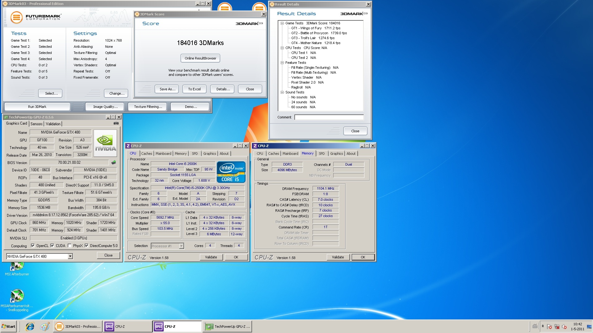Image resolution: width=593 pixels, height=333 pixels.
Task: Open the Mainboard tab in CPU-Z
Action: tap(163, 154)
